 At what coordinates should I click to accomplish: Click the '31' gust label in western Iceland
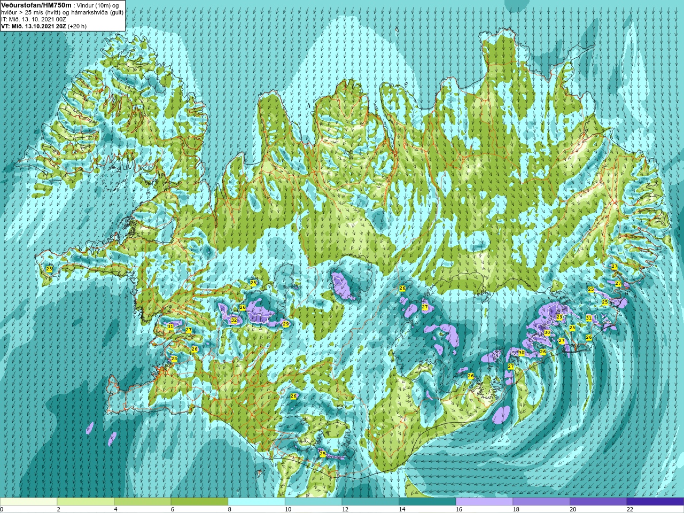coord(170,326)
